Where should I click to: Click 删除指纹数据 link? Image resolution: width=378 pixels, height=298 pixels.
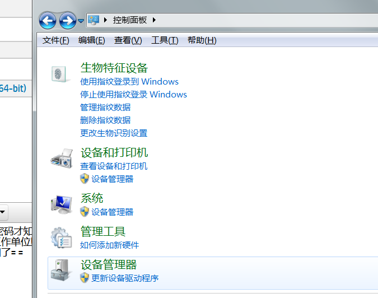105,120
